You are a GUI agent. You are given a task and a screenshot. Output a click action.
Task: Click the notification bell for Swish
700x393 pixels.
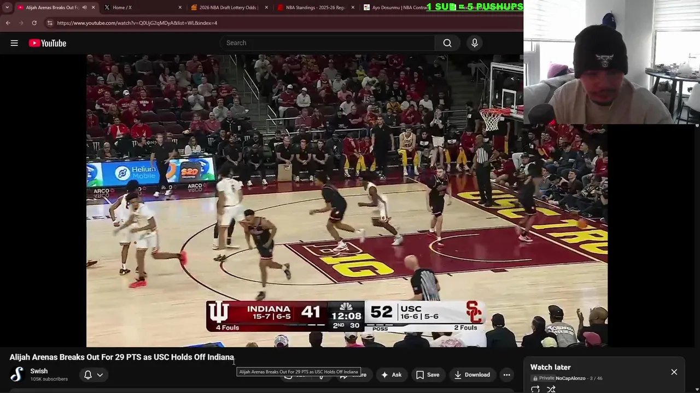point(87,375)
